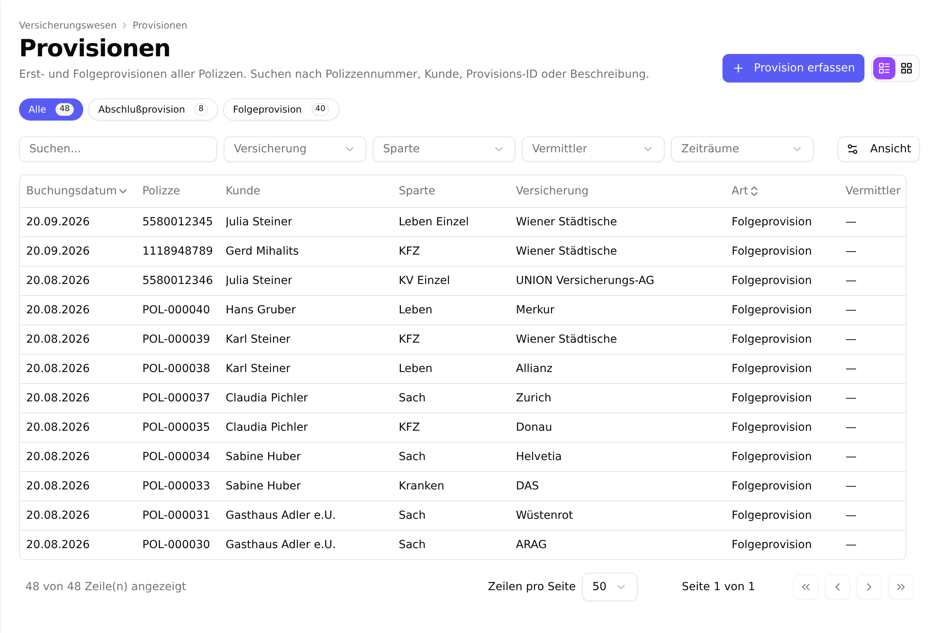Click the plus icon in Provision erfassen
This screenshot has height=633, width=939.
(x=738, y=68)
